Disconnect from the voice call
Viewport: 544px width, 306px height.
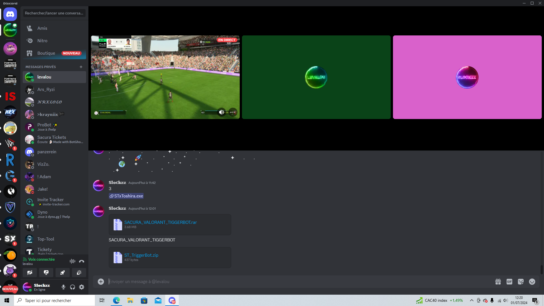[x=82, y=261]
